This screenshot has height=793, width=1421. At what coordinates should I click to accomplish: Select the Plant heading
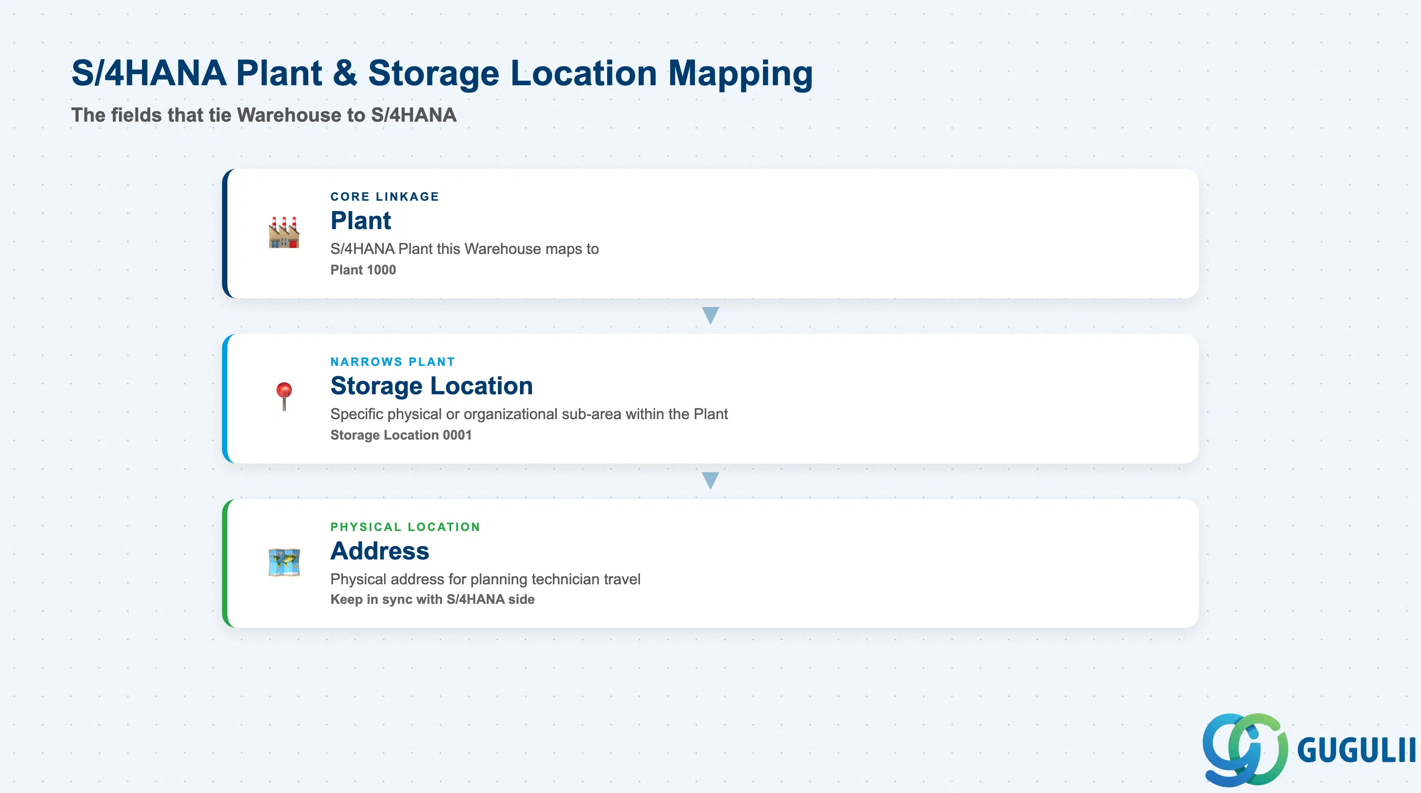coord(361,221)
